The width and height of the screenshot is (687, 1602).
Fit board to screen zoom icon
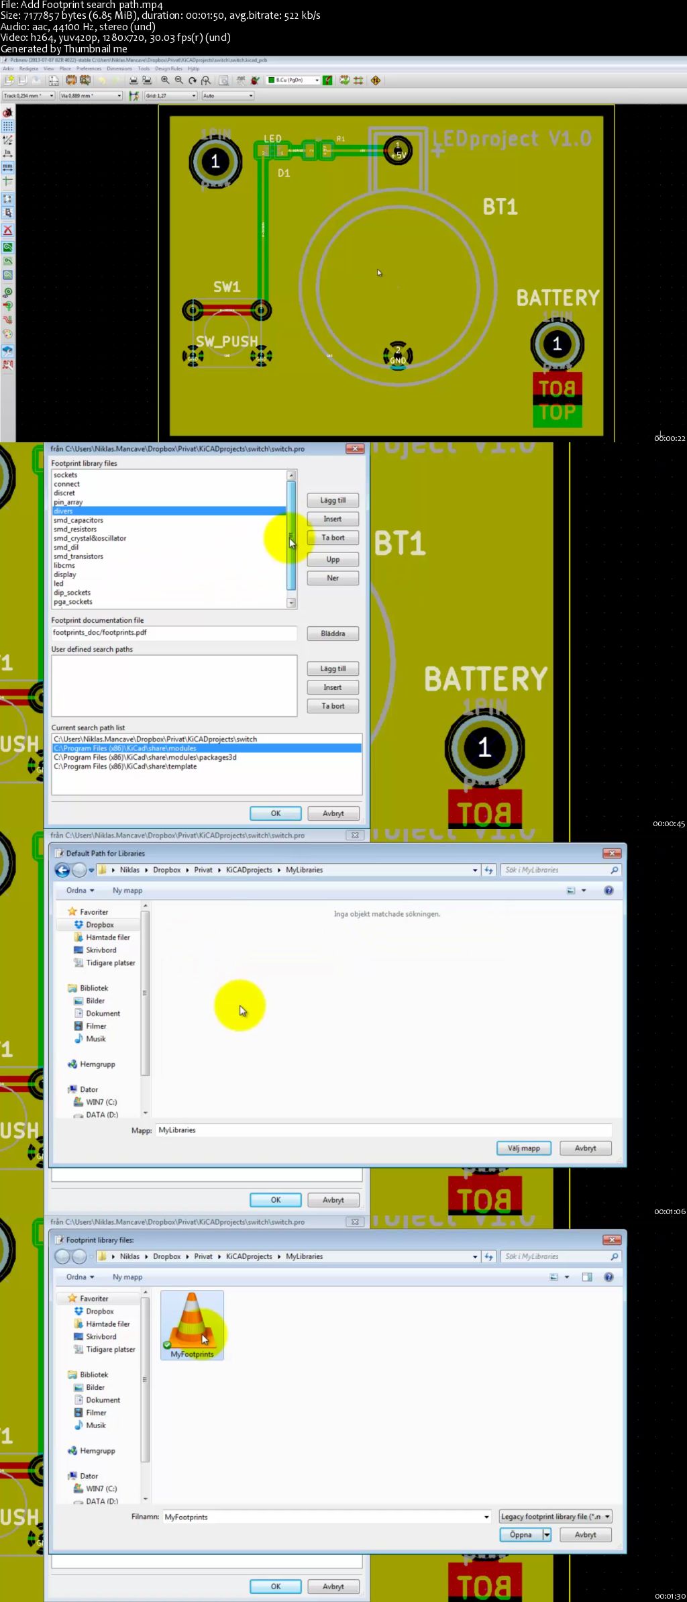coord(206,81)
